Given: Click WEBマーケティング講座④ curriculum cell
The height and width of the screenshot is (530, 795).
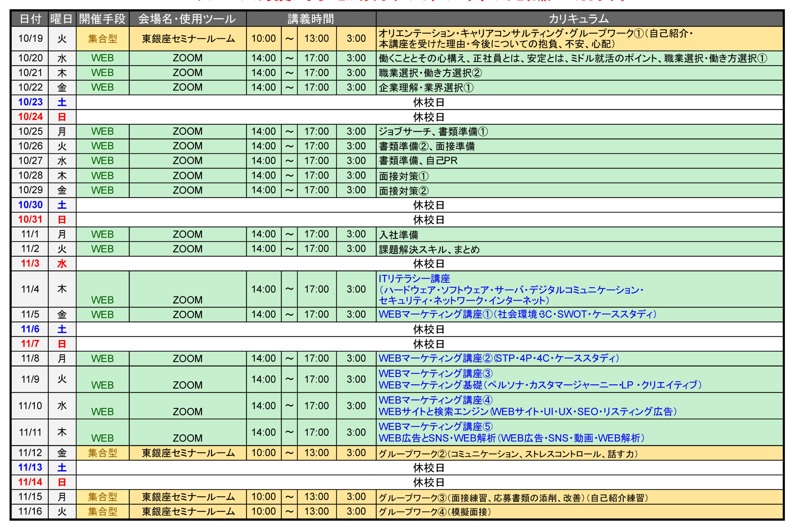Looking at the screenshot, I should [x=579, y=406].
